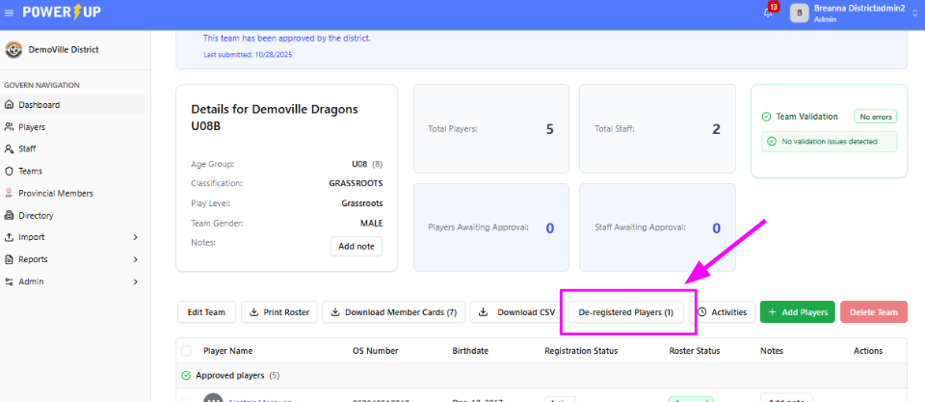The image size is (925, 402).
Task: Click the Print Roster download icon
Action: (x=254, y=312)
